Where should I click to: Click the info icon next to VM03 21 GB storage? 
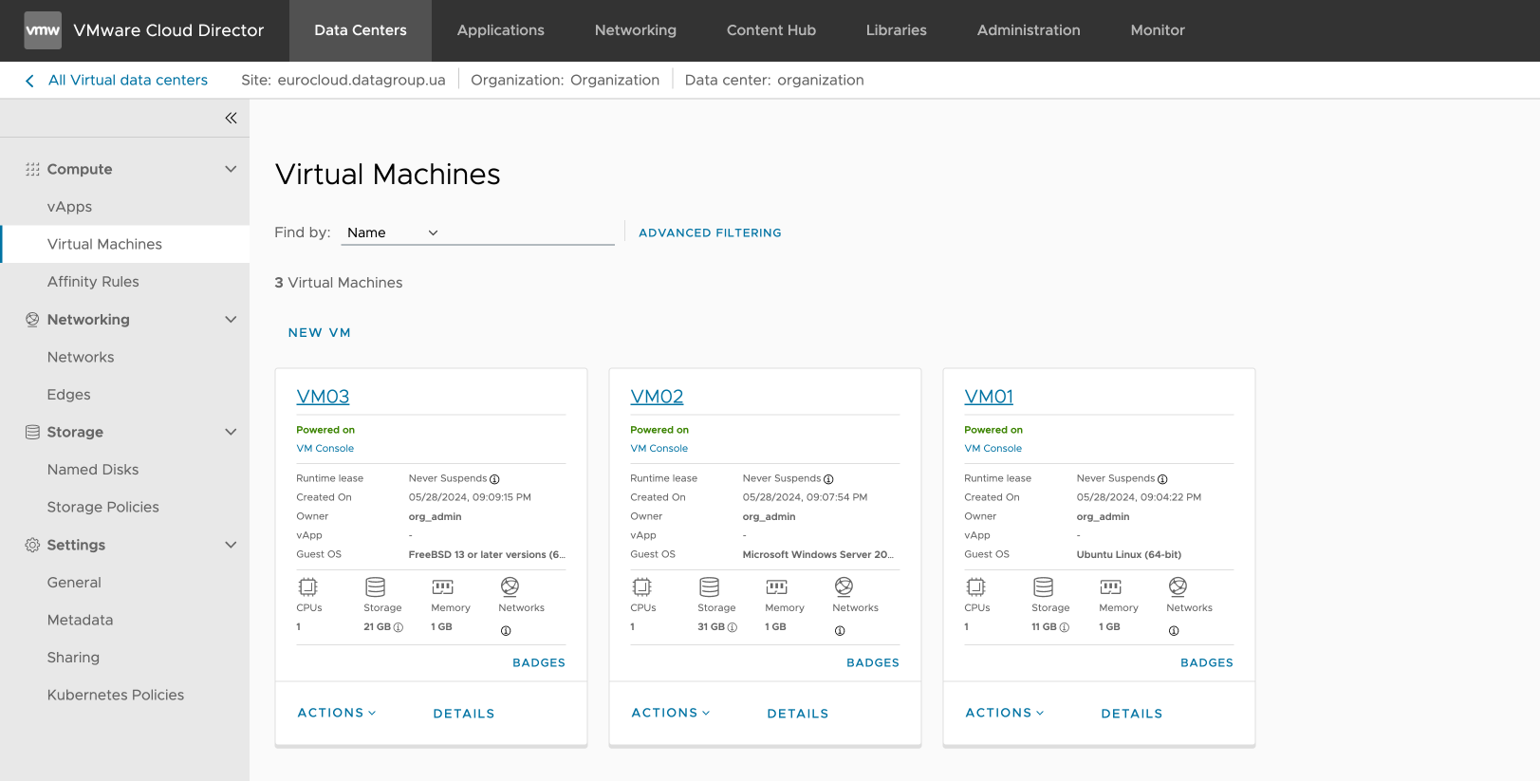399,627
